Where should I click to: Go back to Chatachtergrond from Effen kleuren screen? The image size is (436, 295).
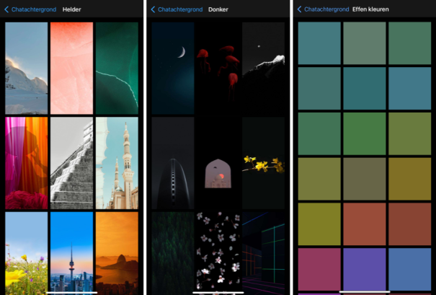(x=323, y=9)
